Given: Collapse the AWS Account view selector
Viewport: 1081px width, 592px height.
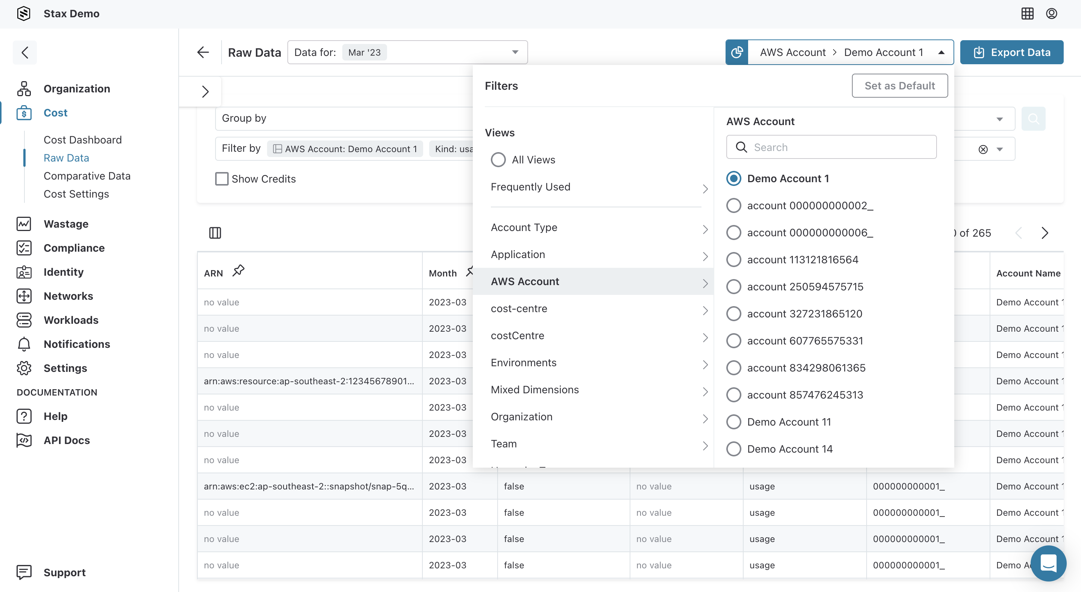Looking at the screenshot, I should [941, 52].
